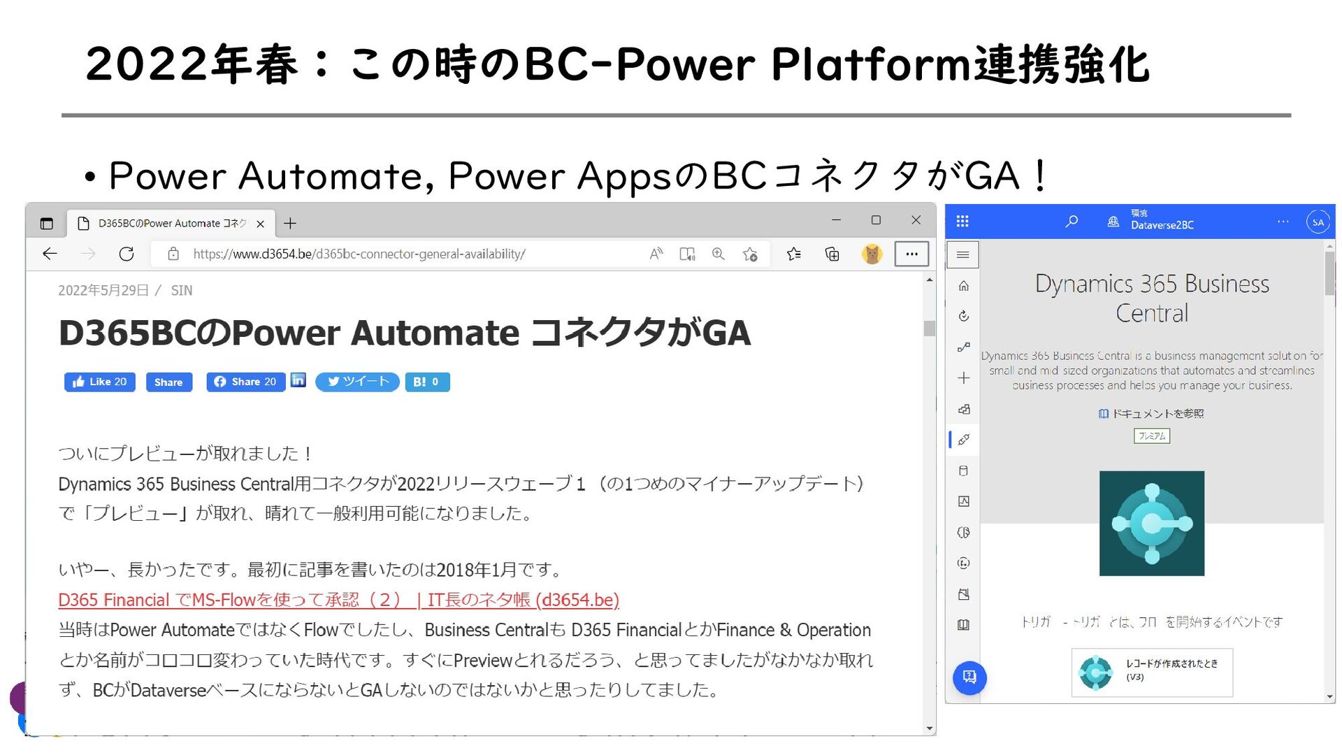Screen dimensions: 1342x755
Task: Open the Data cylinder icon in sidebar
Action: 963,470
